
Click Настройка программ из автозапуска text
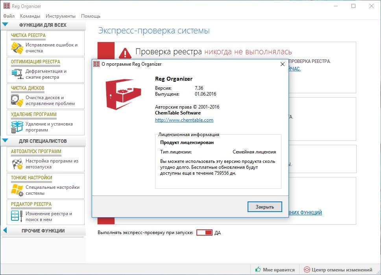(52, 164)
